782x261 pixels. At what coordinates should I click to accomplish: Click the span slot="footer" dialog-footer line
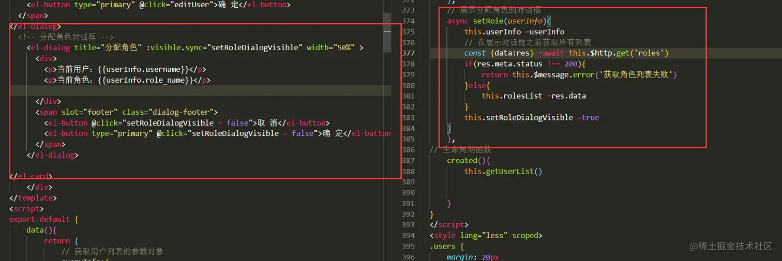coord(127,112)
